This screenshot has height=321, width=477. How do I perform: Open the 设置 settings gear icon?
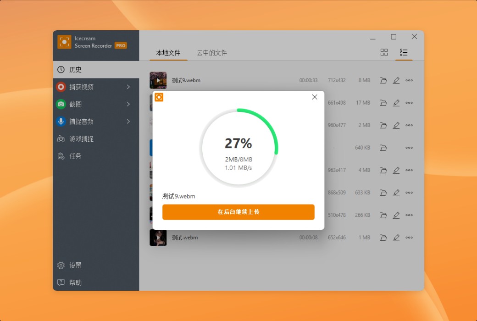61,265
